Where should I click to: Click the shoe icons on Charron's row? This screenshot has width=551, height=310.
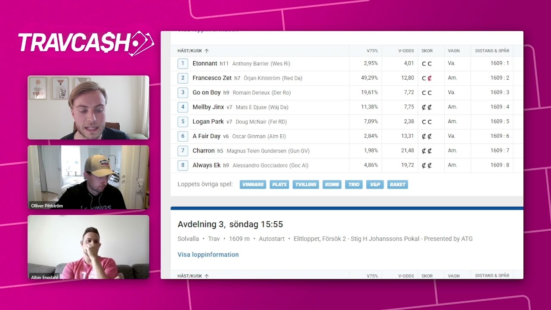pos(427,151)
